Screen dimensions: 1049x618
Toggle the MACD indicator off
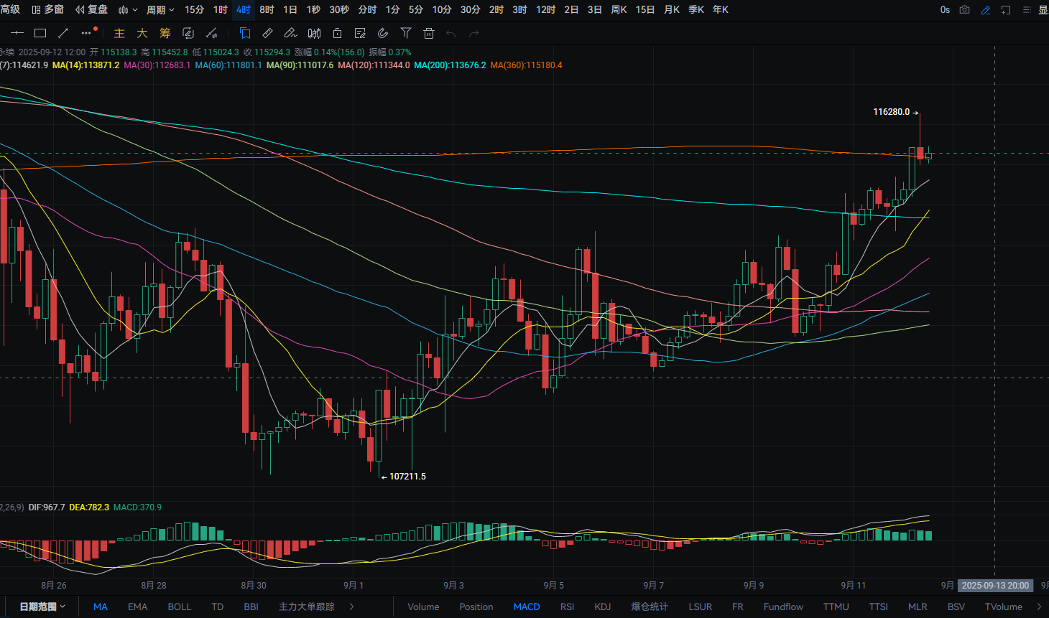click(x=527, y=607)
